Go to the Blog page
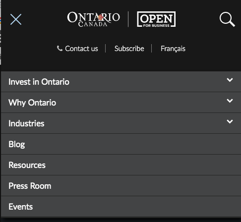The image size is (241, 222). [121, 144]
